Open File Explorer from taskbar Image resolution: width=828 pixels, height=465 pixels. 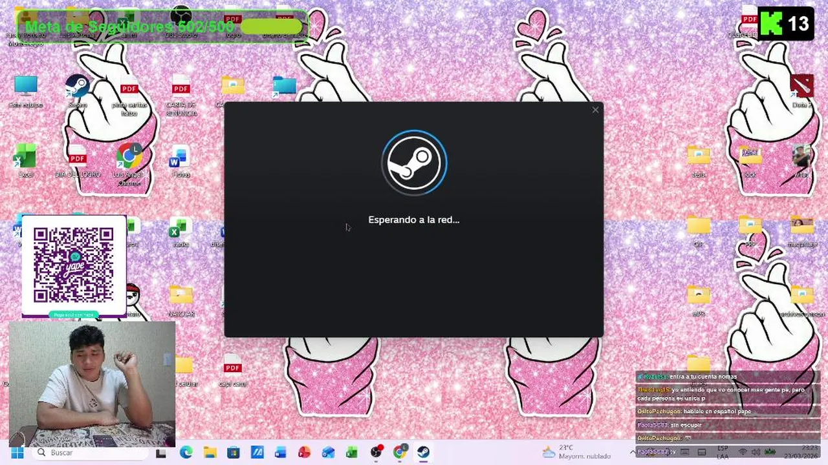pyautogui.click(x=210, y=453)
